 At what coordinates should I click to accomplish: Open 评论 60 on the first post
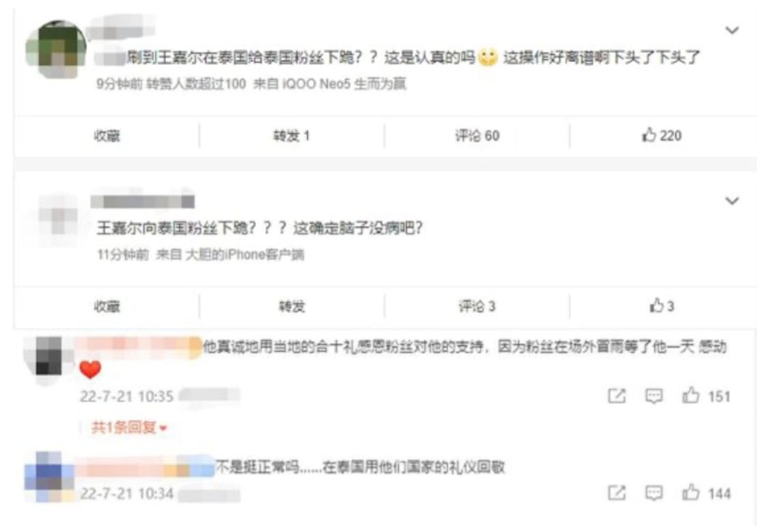point(477,136)
